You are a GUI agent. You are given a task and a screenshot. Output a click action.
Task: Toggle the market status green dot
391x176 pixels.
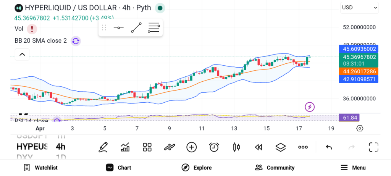pyautogui.click(x=160, y=8)
